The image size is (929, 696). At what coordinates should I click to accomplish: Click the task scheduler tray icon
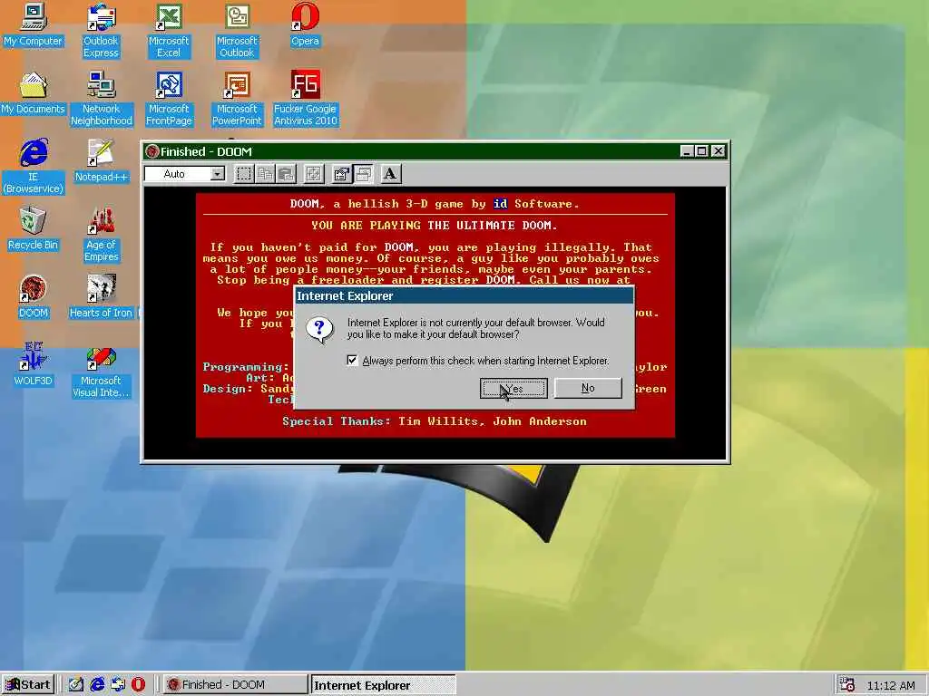(x=847, y=685)
